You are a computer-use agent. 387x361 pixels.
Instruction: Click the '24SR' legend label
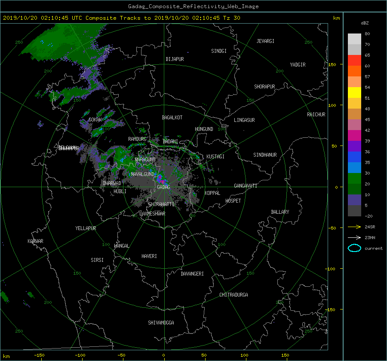click(x=370, y=227)
